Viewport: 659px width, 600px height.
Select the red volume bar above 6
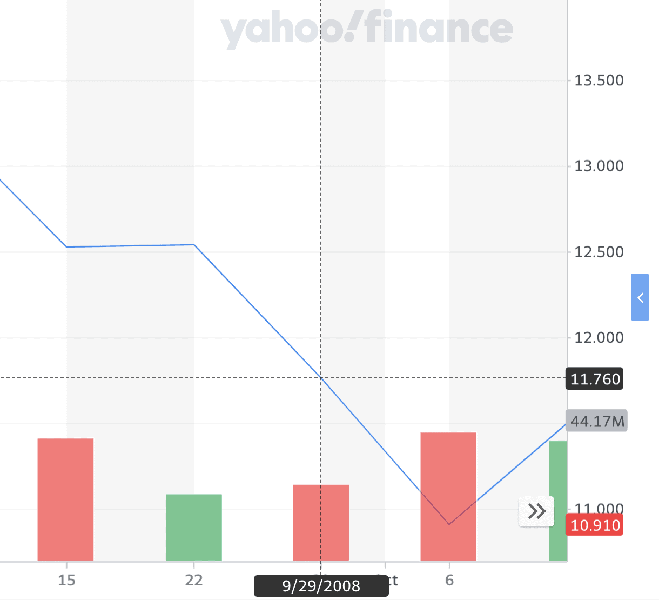[x=448, y=496]
